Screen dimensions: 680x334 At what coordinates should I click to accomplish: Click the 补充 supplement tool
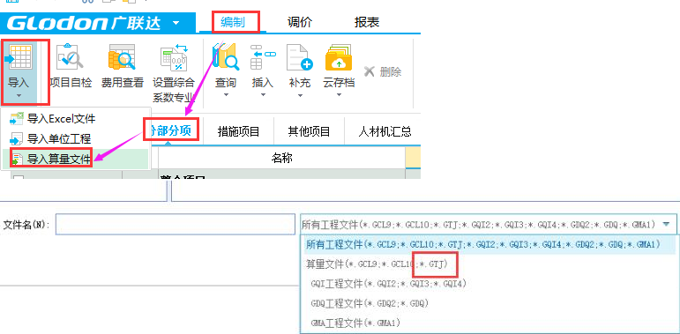click(300, 65)
